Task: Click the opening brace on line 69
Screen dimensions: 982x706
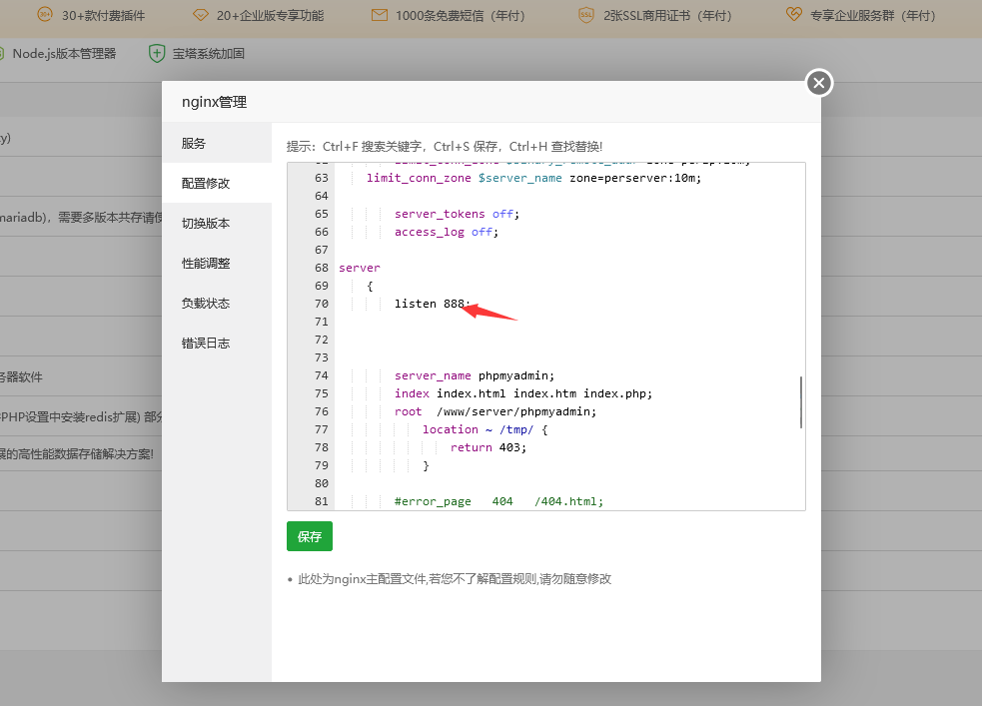Action: (x=370, y=286)
